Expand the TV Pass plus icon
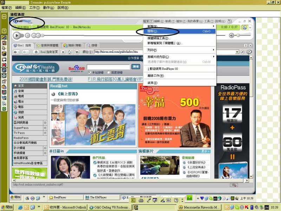This screenshot has width=281, height=211. tap(45, 133)
